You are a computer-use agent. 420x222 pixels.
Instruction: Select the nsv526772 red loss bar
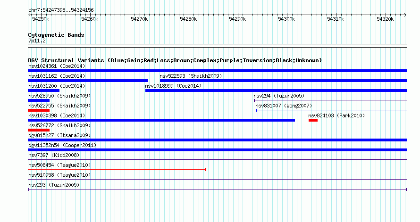point(39,130)
